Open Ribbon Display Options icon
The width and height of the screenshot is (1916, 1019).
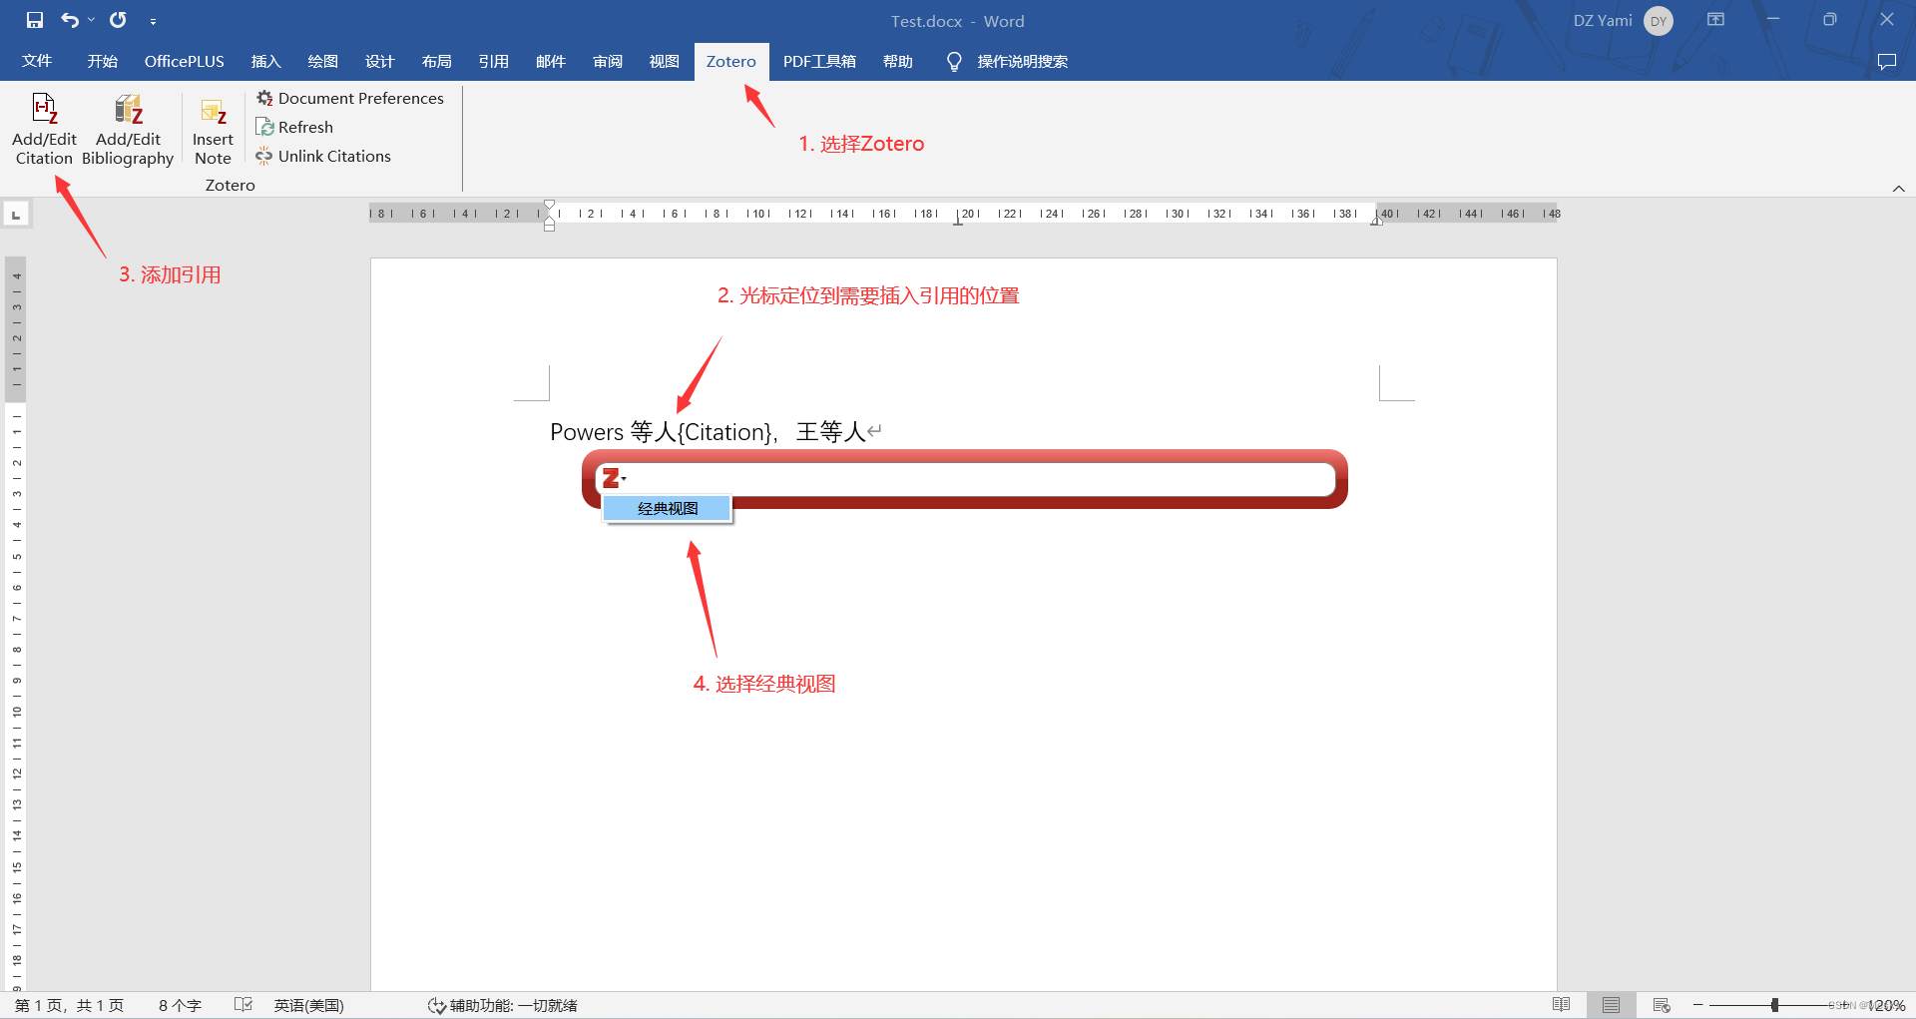1715,19
